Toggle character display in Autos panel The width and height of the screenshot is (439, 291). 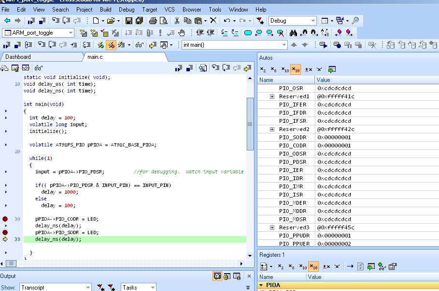319,69
